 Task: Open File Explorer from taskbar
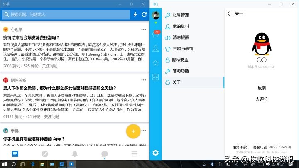[42, 164]
